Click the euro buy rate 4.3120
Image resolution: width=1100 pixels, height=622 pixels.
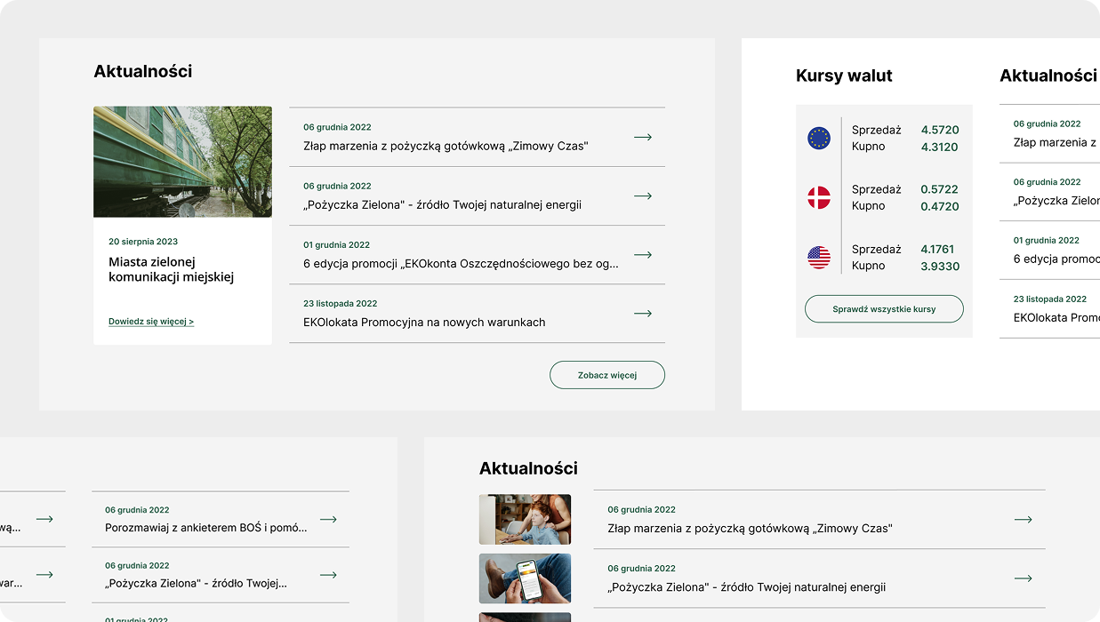940,147
